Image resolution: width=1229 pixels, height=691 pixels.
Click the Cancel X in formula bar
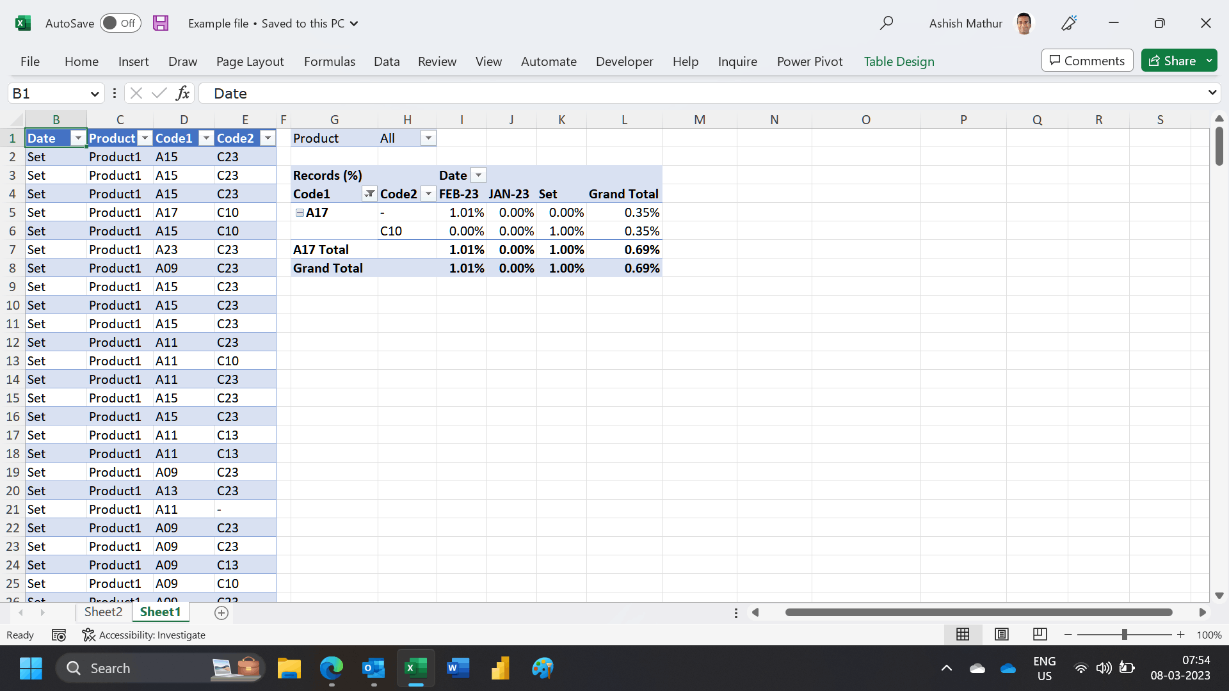(x=136, y=93)
